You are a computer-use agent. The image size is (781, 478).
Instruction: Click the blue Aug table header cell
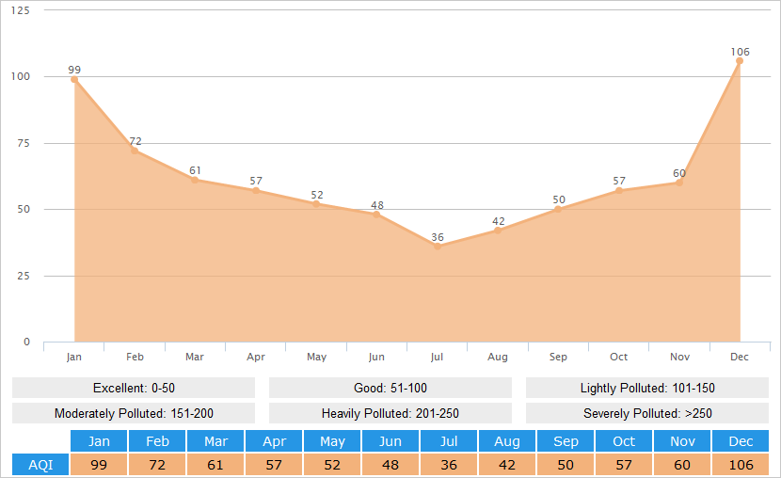pyautogui.click(x=507, y=441)
